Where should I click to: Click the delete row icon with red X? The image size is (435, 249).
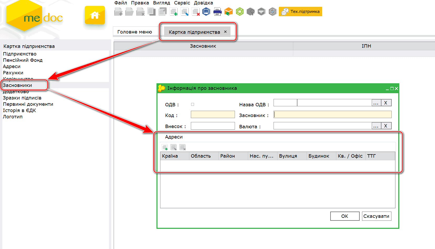point(196,12)
